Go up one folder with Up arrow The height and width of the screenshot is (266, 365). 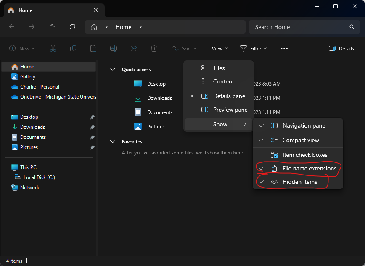52,27
